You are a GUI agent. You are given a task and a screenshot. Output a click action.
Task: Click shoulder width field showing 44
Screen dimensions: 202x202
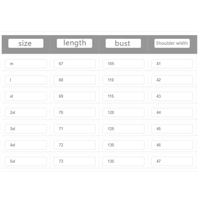pos(172,113)
